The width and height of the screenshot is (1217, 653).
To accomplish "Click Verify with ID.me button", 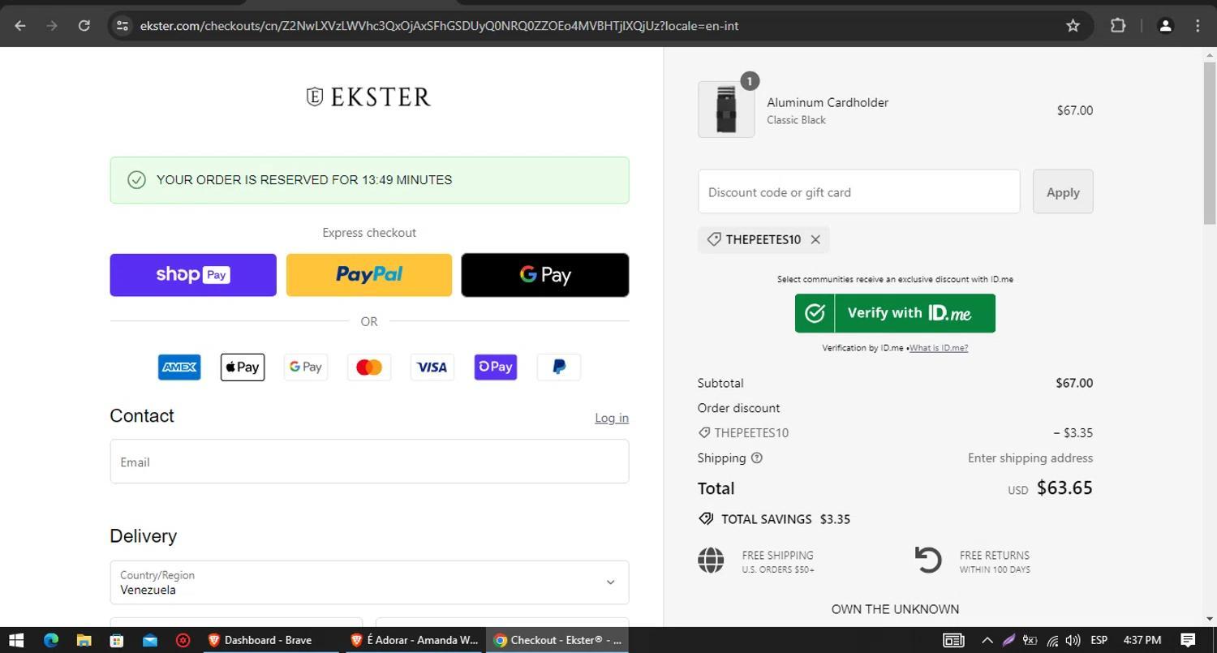I will [895, 313].
